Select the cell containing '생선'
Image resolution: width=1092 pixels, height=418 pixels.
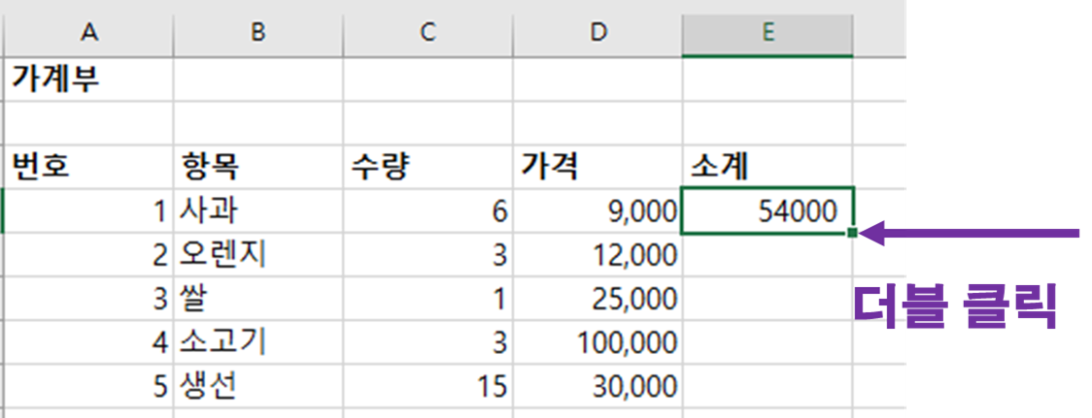pyautogui.click(x=257, y=387)
